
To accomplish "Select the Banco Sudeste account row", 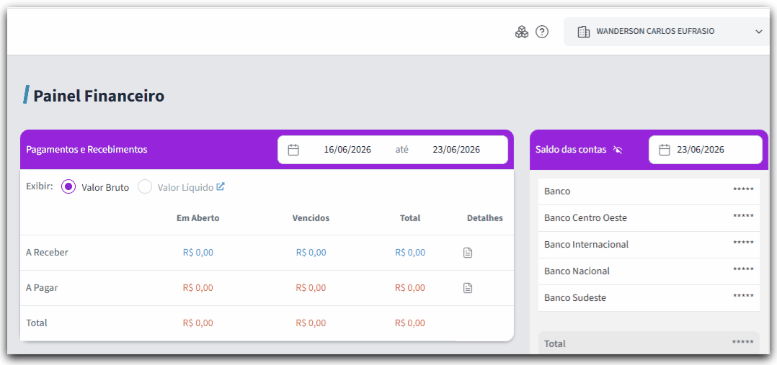I will pyautogui.click(x=649, y=298).
